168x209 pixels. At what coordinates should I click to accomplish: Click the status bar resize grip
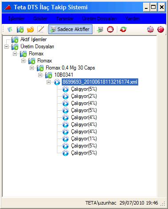point(163,204)
